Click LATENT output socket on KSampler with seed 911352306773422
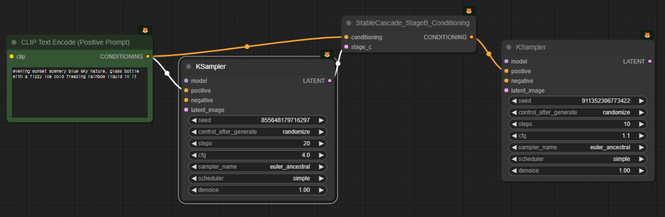665x217 pixels. [650, 61]
